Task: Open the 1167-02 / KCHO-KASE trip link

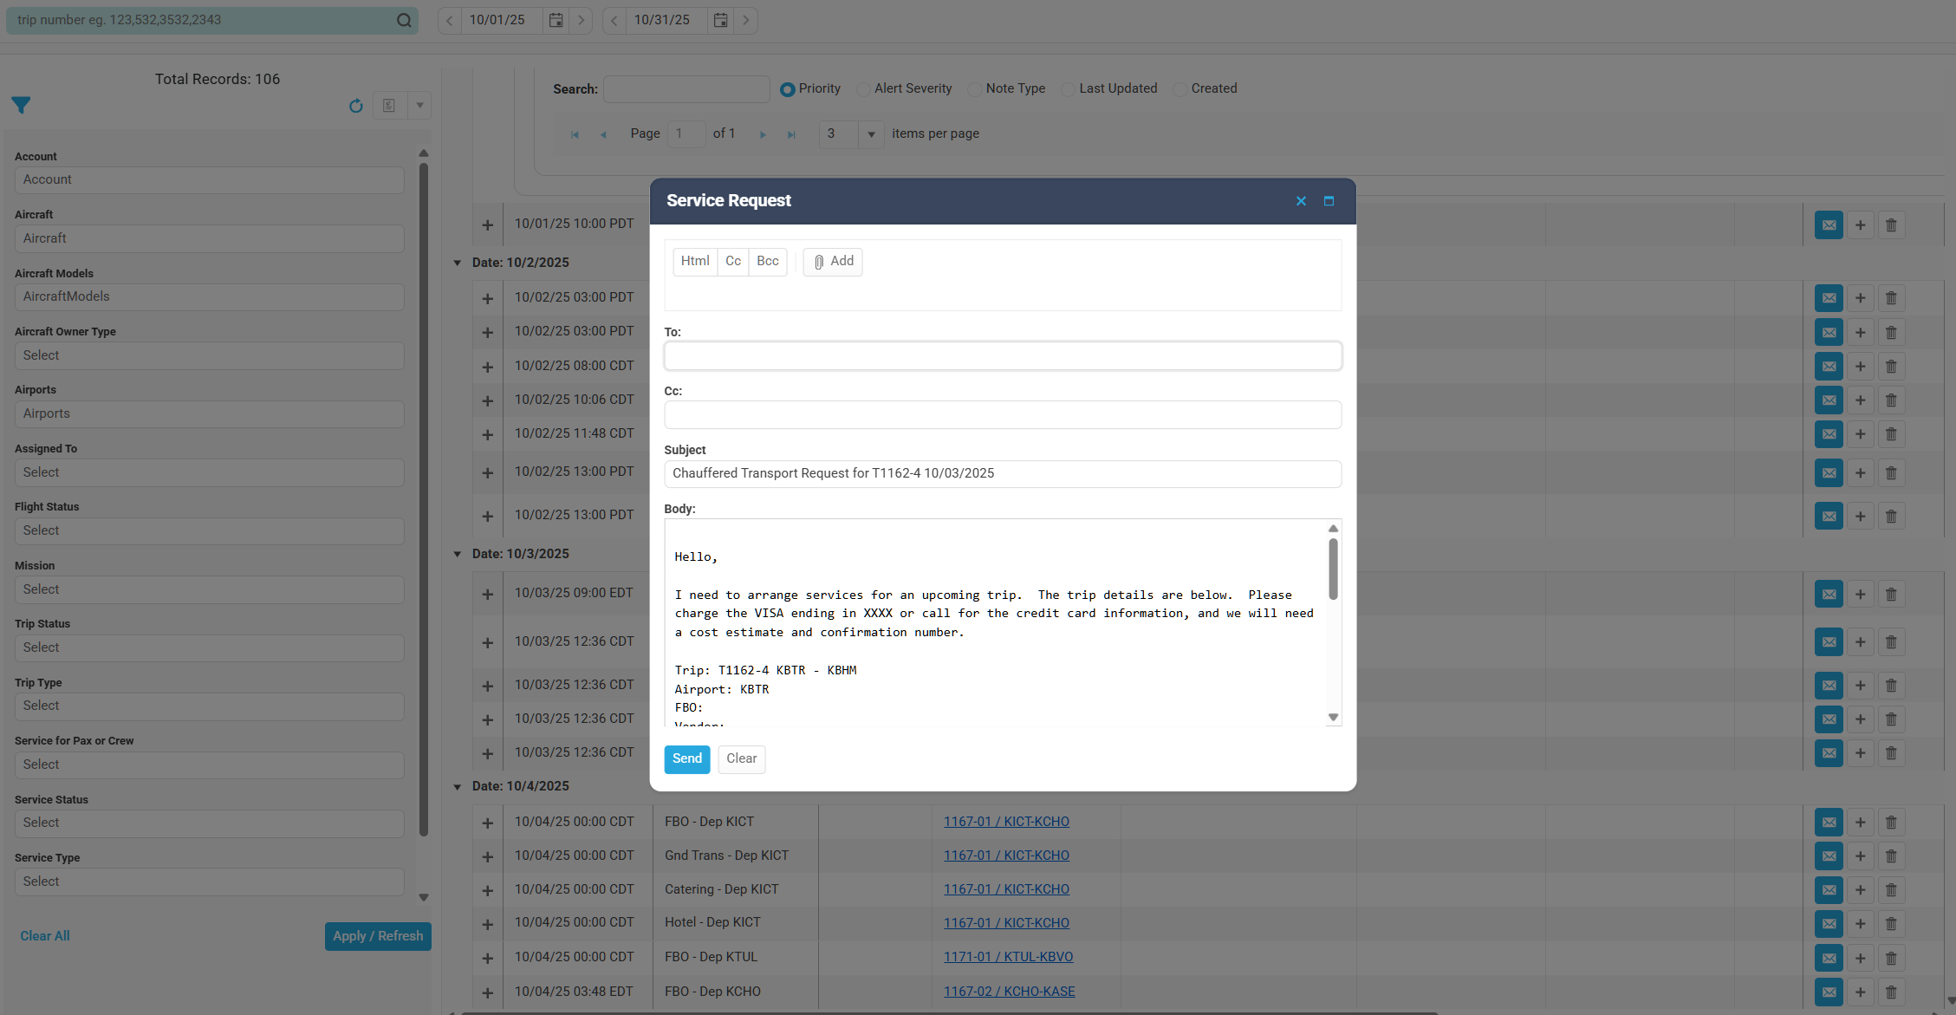Action: (x=1009, y=992)
